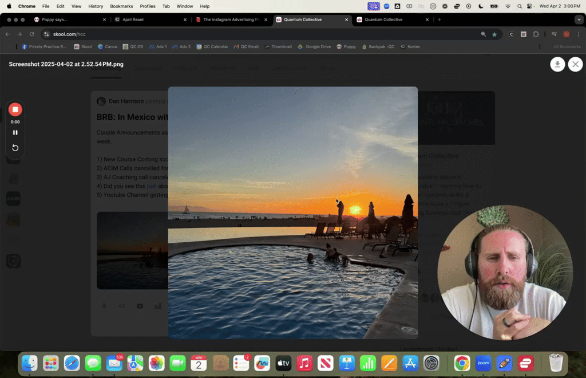Screen dimensions: 586x378
Task: Switch to The Instagram Advertising tab
Action: [231, 19]
